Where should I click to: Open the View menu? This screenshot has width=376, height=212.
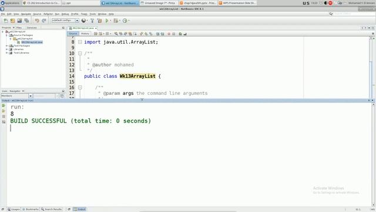click(16, 14)
